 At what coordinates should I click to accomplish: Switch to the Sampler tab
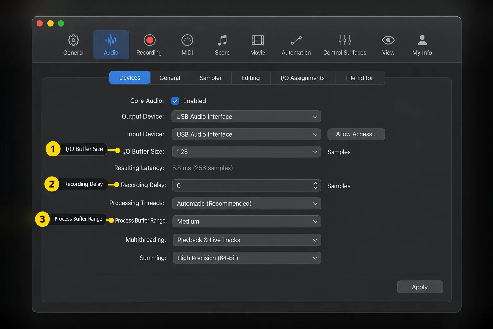[x=211, y=78]
